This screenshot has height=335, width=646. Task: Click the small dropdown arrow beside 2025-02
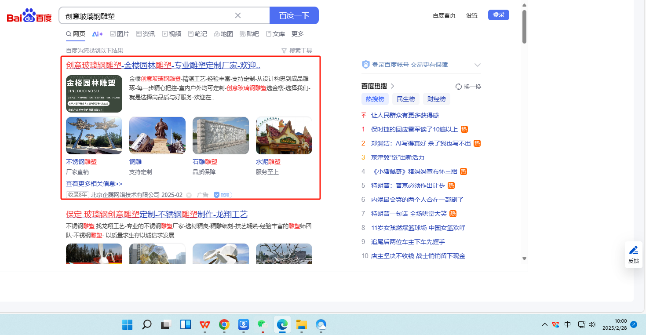(x=189, y=195)
